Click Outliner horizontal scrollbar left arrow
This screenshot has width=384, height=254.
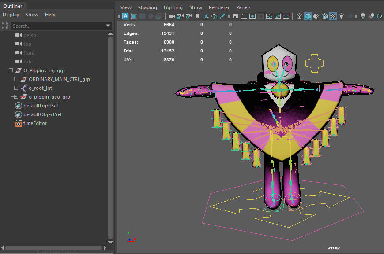click(3, 248)
